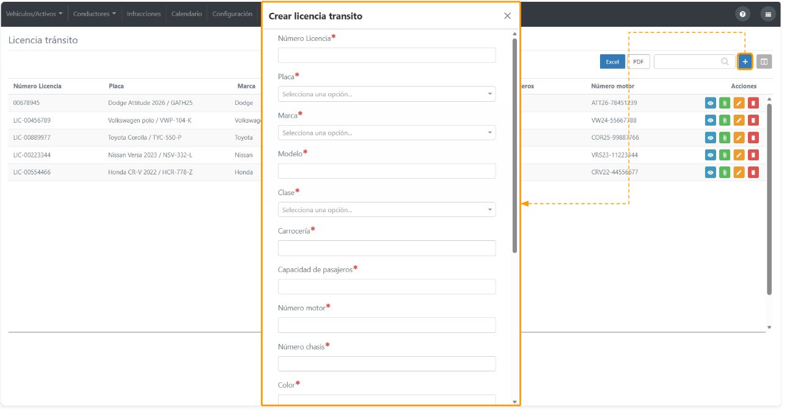Click the Carrocería text field
Screen dimensions: 787x411
click(387, 248)
